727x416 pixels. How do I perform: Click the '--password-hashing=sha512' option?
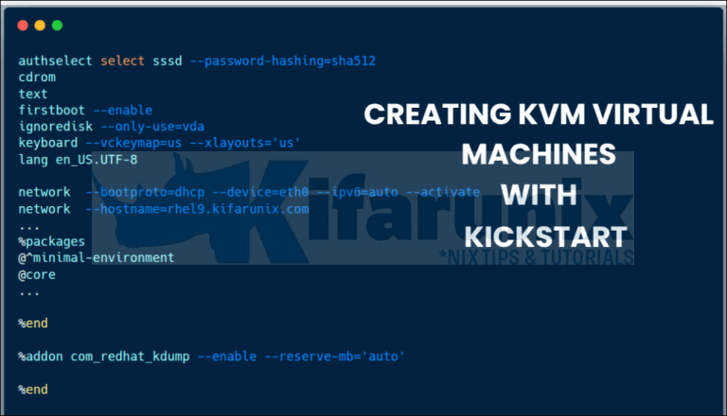(x=283, y=61)
